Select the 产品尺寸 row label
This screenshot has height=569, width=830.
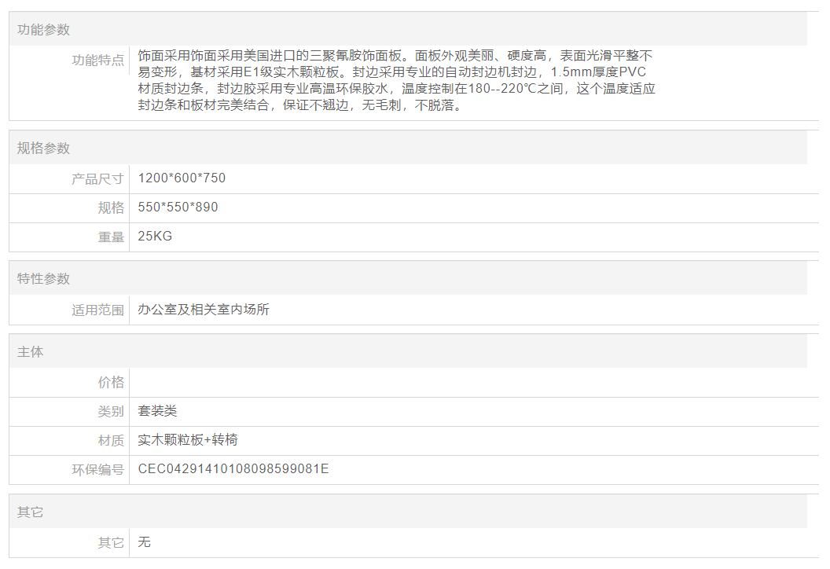[x=97, y=179]
